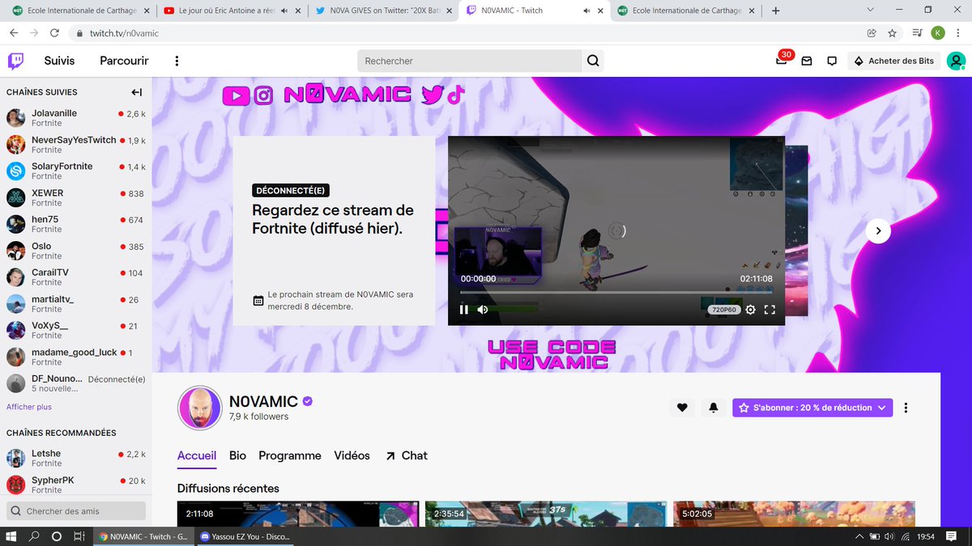Go to next carousel item arrow
972x546 pixels.
click(878, 231)
